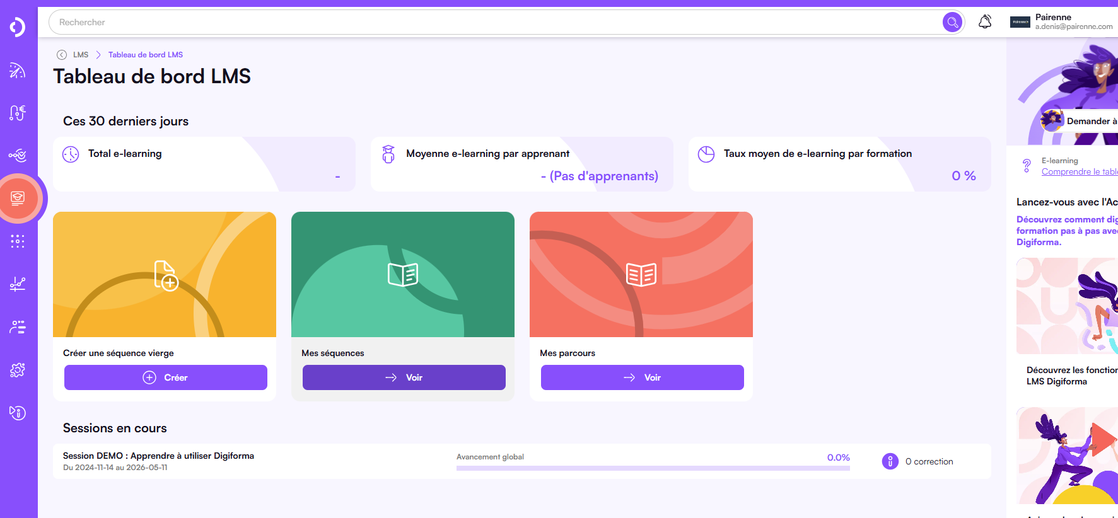Open the Pairenne account menu
This screenshot has height=518, width=1118.
pyautogui.click(x=1064, y=22)
